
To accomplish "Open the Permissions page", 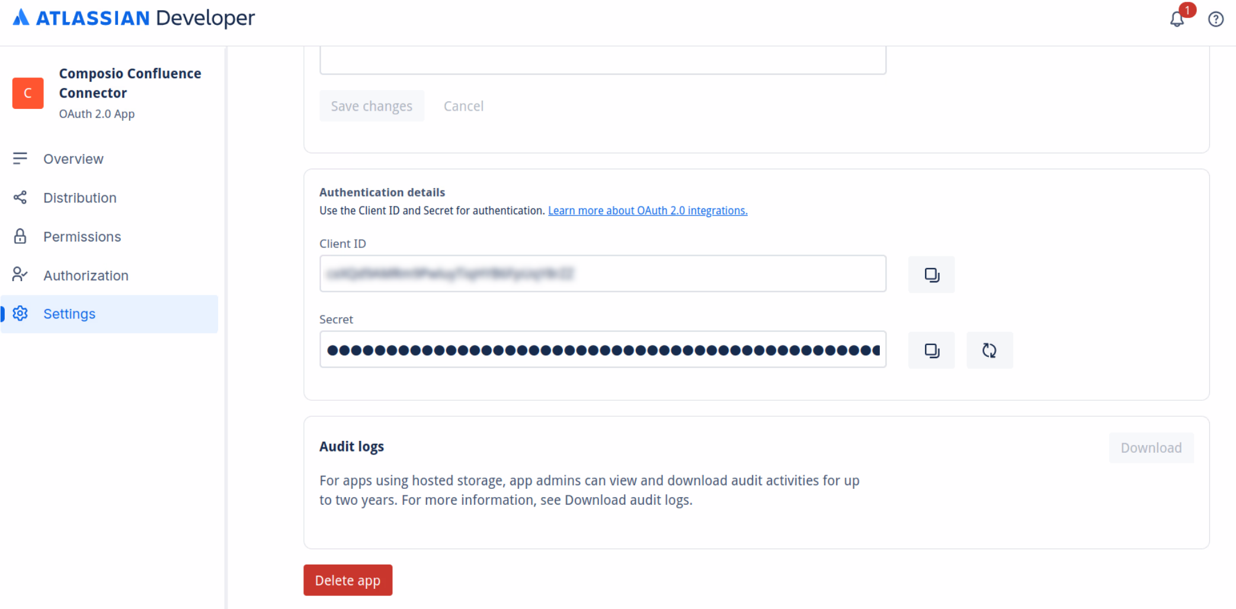I will tap(82, 237).
